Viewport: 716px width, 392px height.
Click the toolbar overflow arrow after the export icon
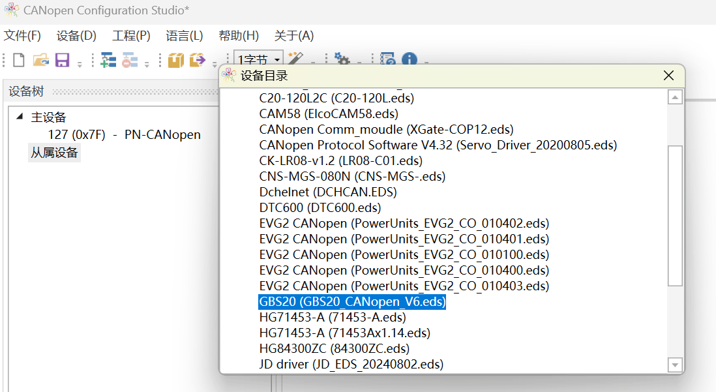tap(214, 64)
